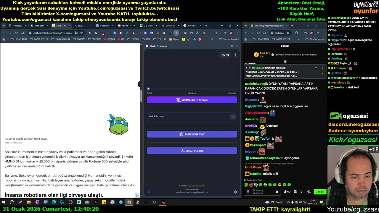Click PASTE YOUR TEXT button
The height and width of the screenshot is (213, 379).
tap(192, 134)
